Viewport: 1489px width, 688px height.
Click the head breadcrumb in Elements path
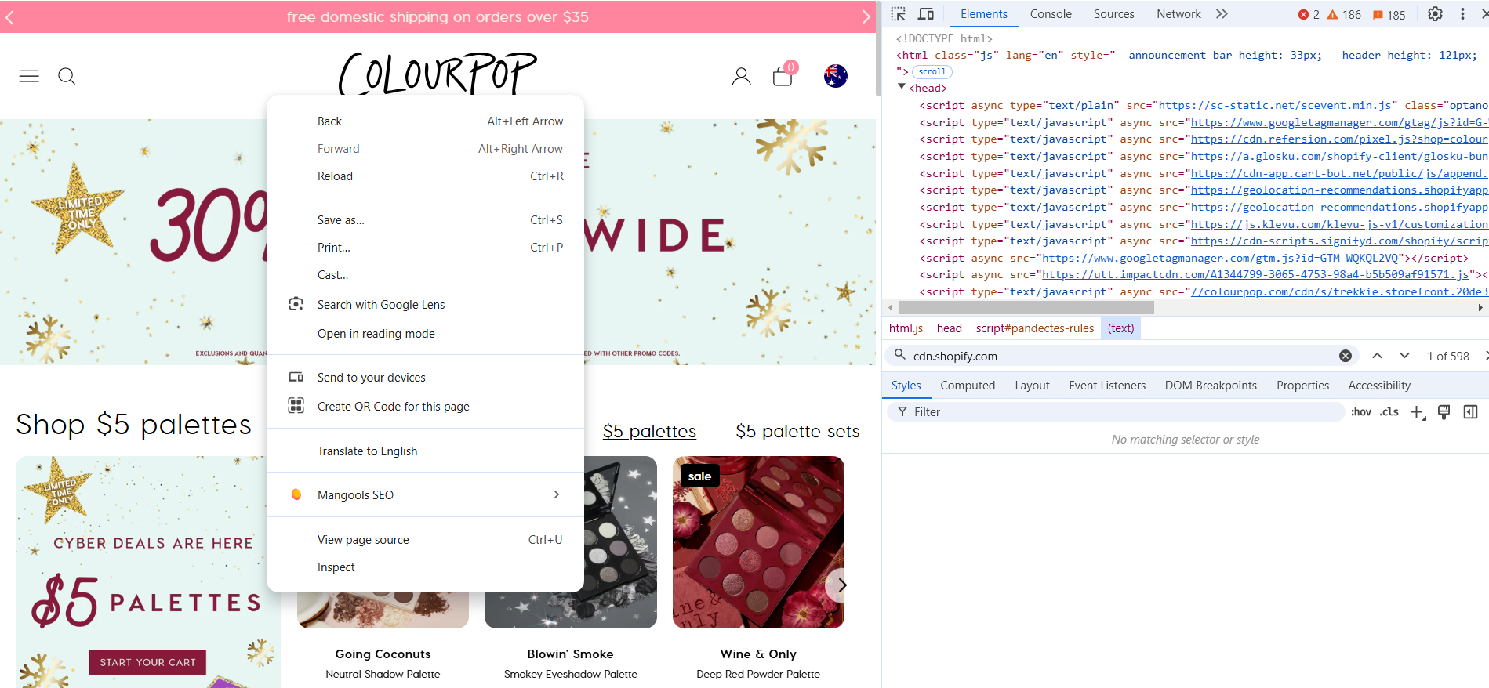[x=949, y=328]
